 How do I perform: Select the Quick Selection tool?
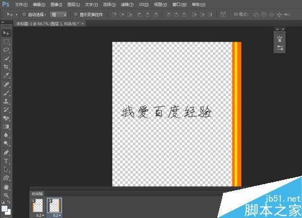(x=6, y=59)
